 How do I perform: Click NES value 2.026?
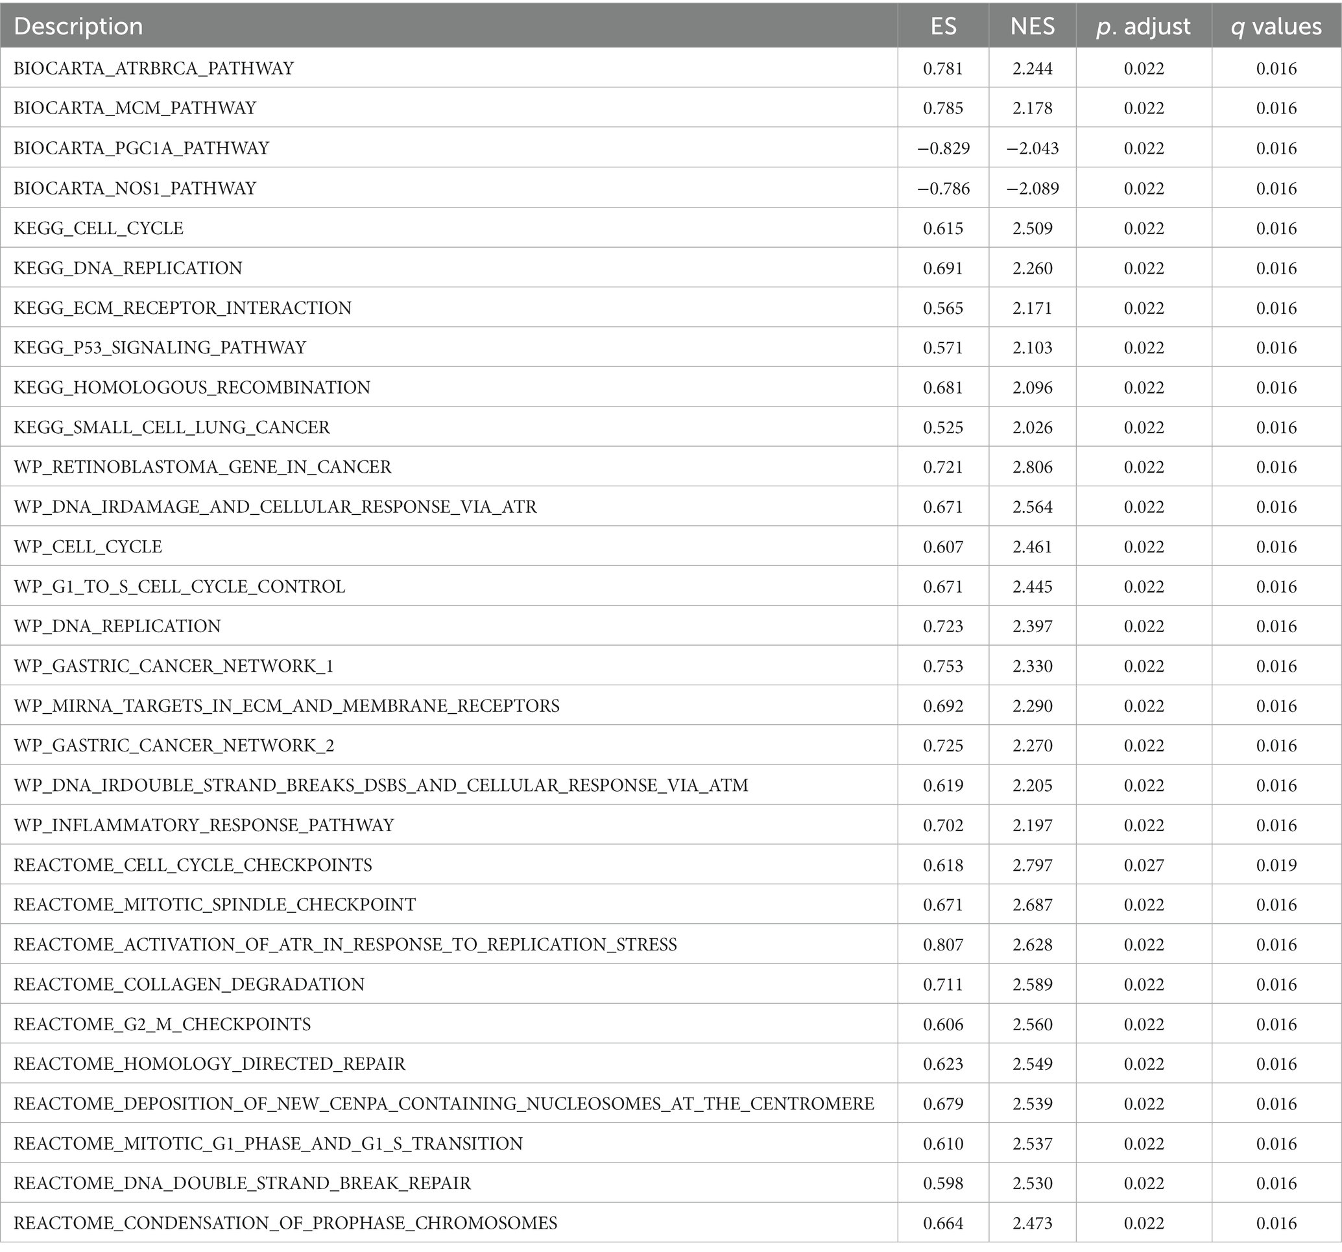click(1032, 427)
